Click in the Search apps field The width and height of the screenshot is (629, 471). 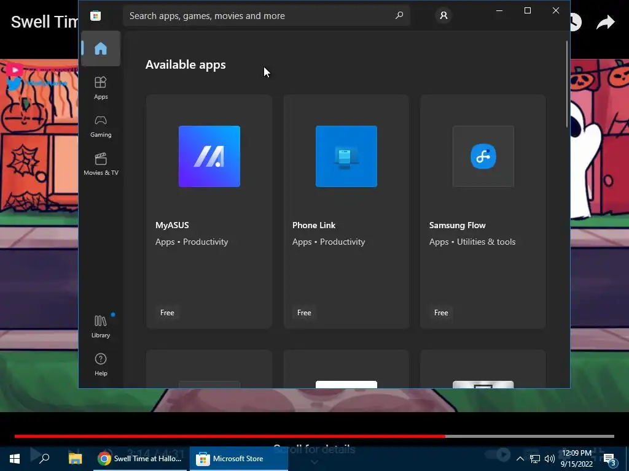(267, 15)
